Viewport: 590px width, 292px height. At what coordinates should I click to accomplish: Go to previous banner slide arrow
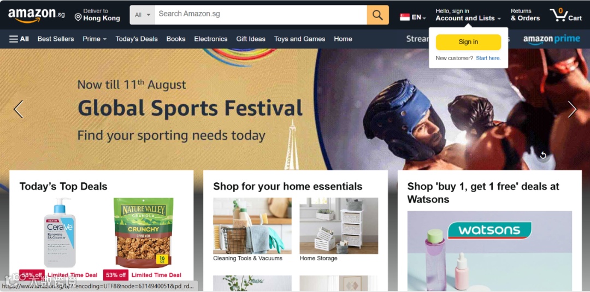pyautogui.click(x=19, y=109)
